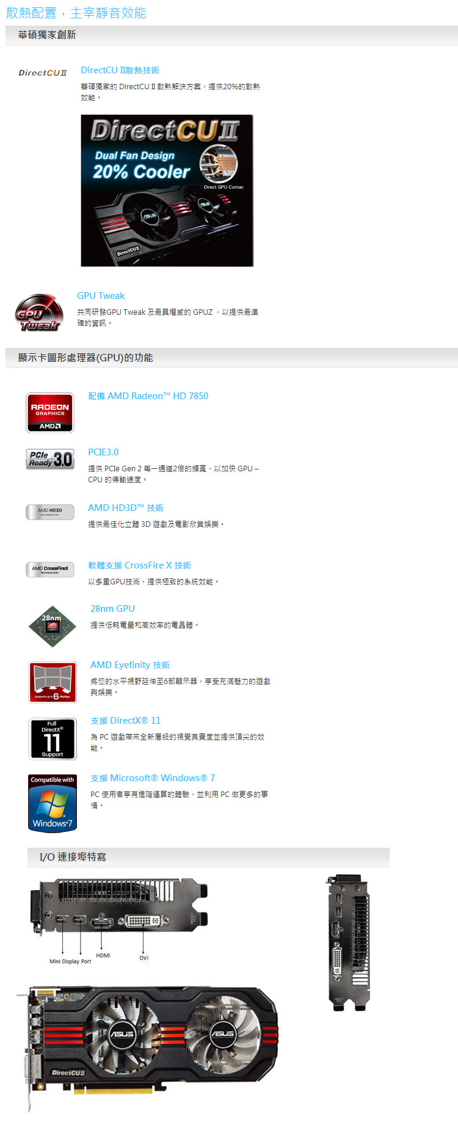Select the DirectX 11 PC 遊戲 description
The height and width of the screenshot is (1121, 458).
(x=178, y=743)
